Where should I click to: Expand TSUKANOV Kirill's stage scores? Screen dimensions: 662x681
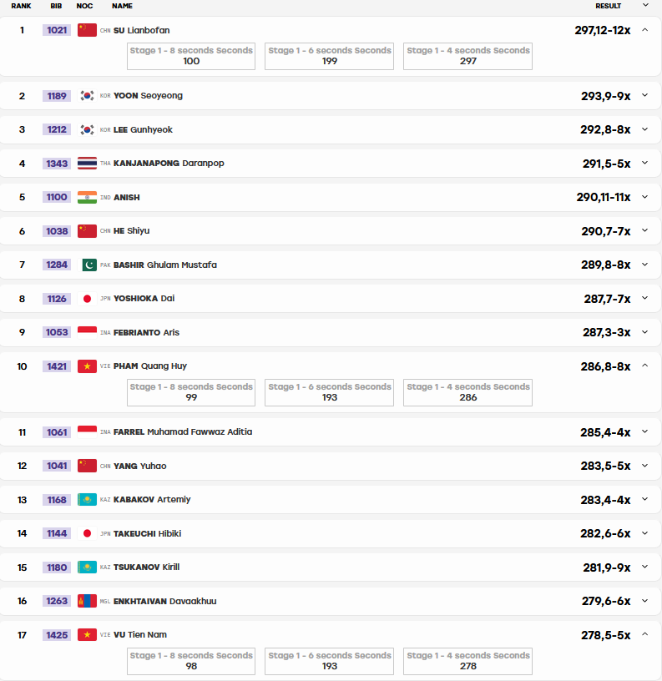(x=645, y=567)
